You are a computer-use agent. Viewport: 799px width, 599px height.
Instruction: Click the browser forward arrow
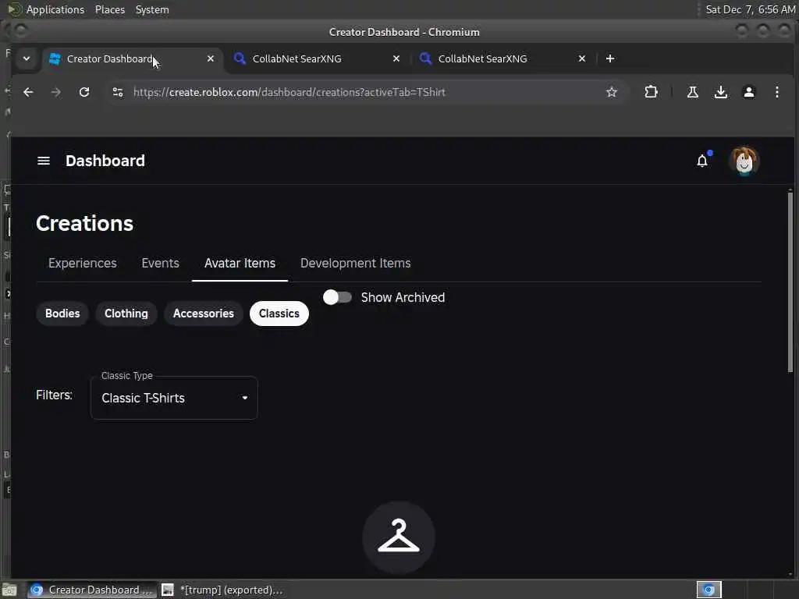click(56, 92)
